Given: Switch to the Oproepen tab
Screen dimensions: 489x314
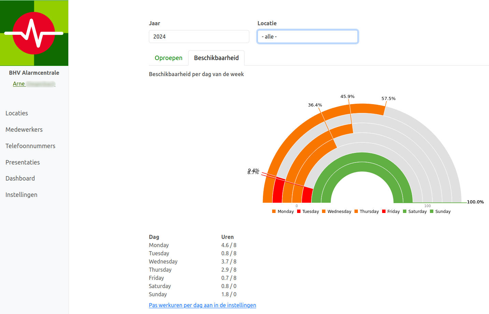Looking at the screenshot, I should click(x=168, y=58).
